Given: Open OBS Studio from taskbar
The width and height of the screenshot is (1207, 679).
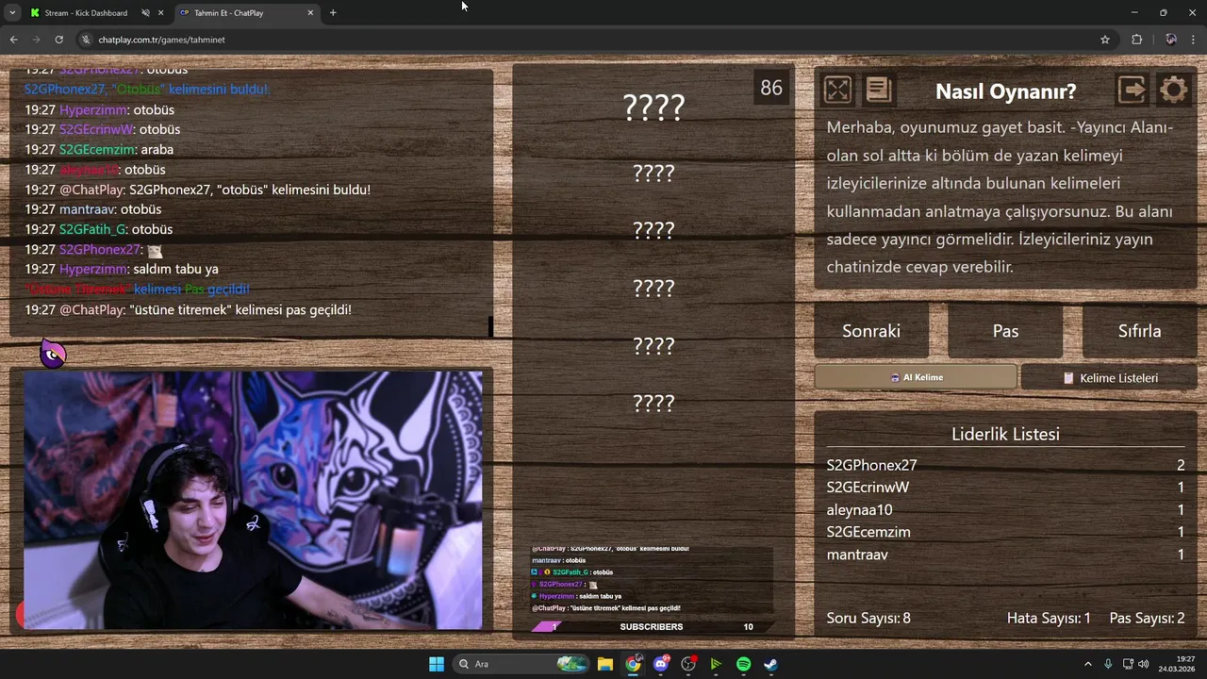Looking at the screenshot, I should tap(688, 664).
